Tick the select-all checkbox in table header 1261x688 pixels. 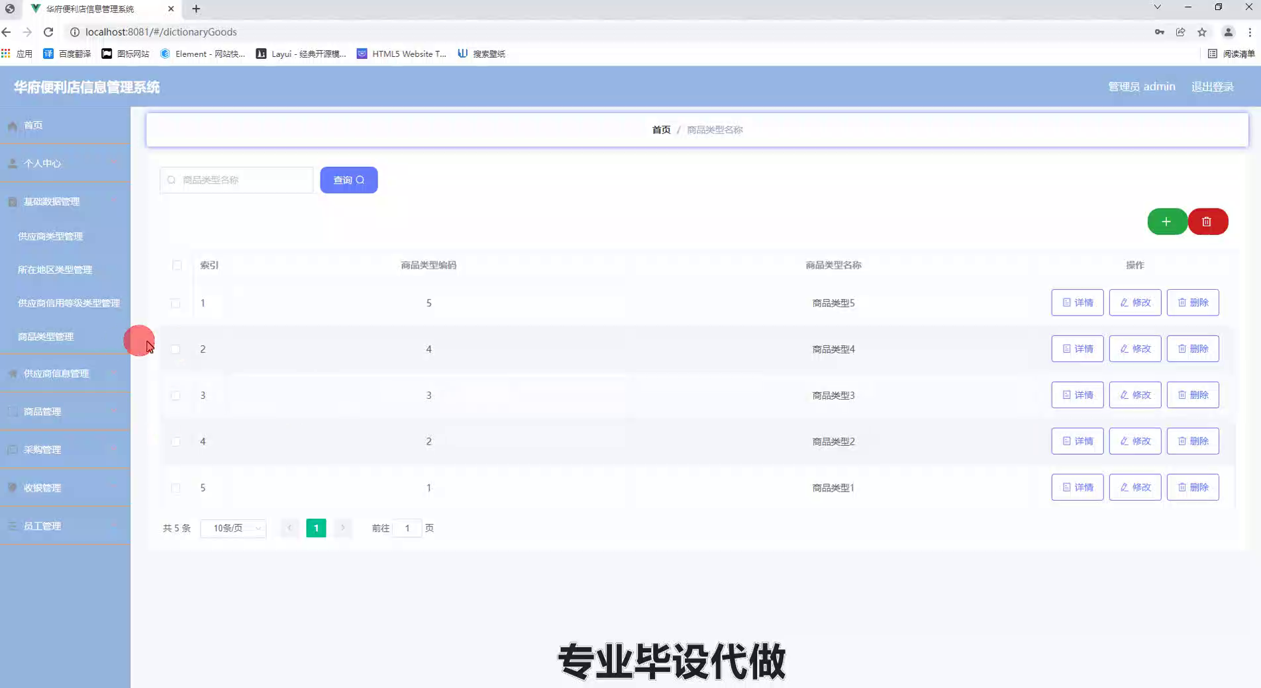click(x=177, y=265)
